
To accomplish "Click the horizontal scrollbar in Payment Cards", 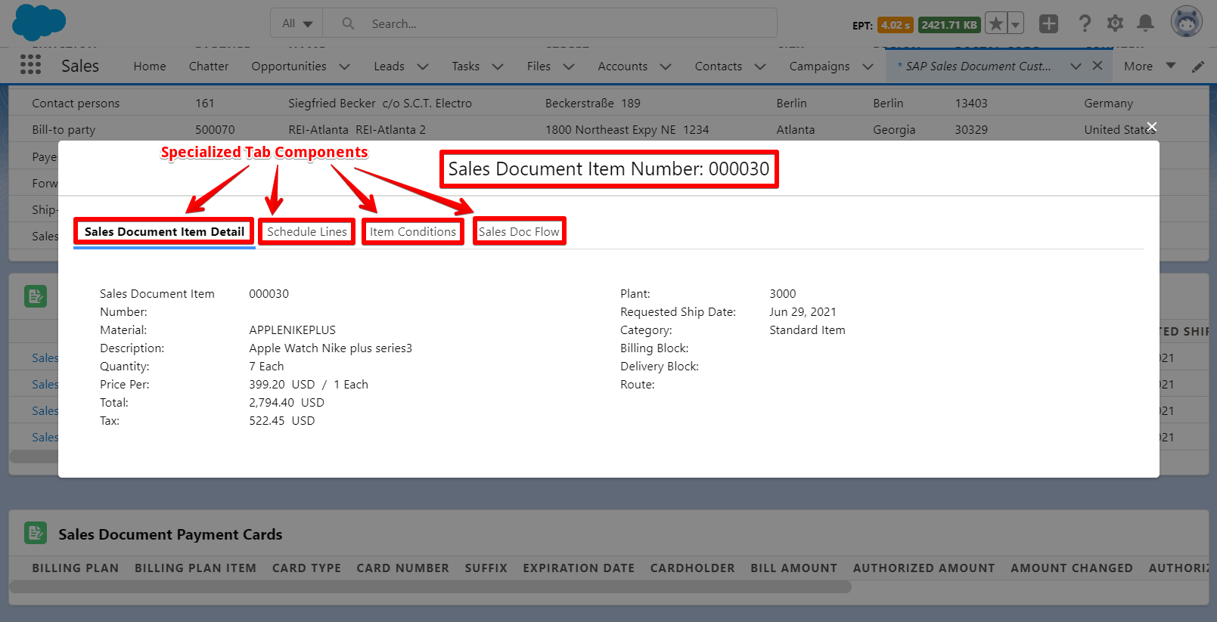I will coord(430,587).
